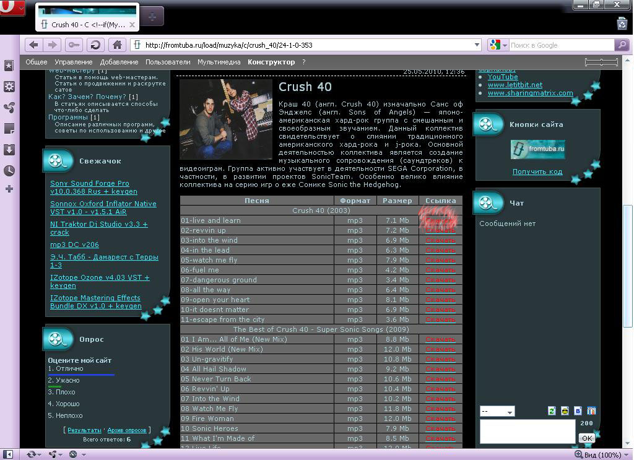Open chat smileys with sunglasses icon
The width and height of the screenshot is (634, 460).
click(x=565, y=411)
